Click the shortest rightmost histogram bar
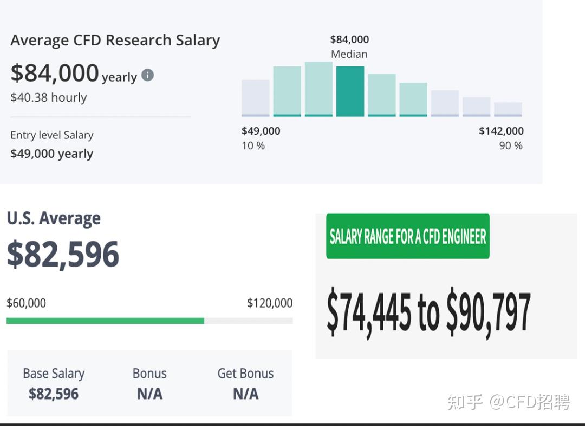Screen dimensions: 585x426 [508, 109]
